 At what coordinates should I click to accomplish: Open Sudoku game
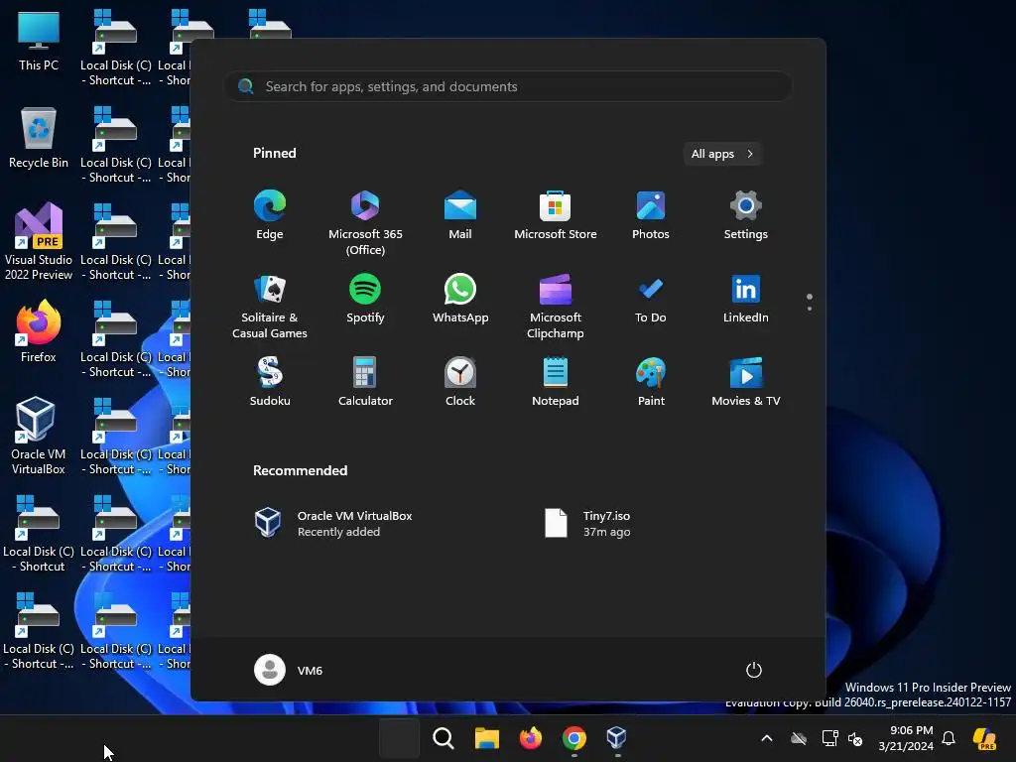pos(270,382)
